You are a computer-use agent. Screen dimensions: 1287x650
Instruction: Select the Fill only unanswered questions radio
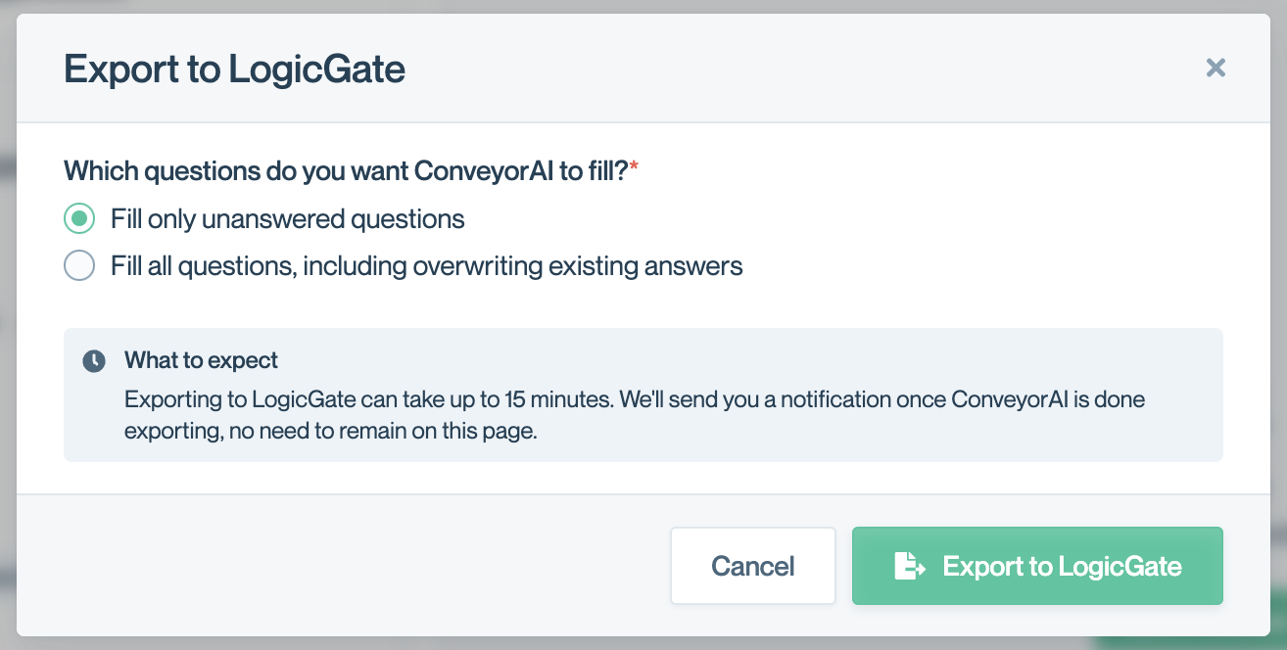click(x=79, y=218)
